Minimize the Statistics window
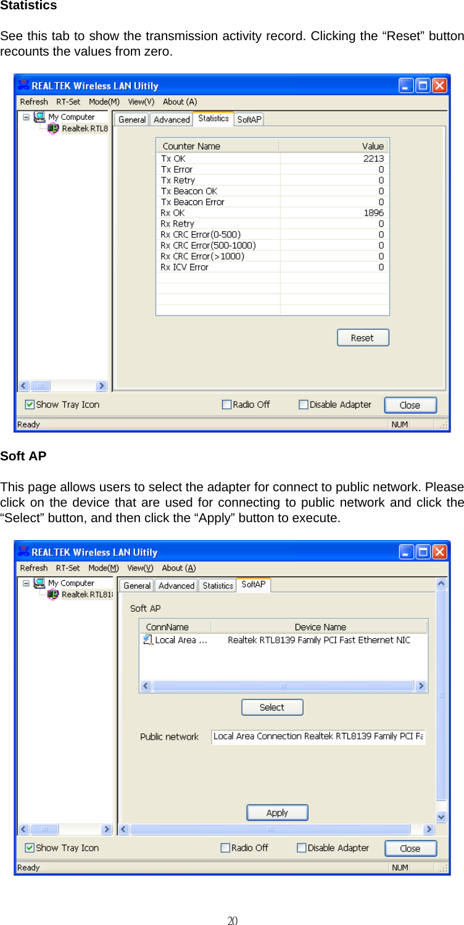Screen dimensions: 464x925 tap(406, 85)
